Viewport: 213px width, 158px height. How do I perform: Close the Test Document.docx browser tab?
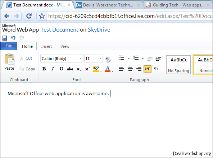pos(69,5)
